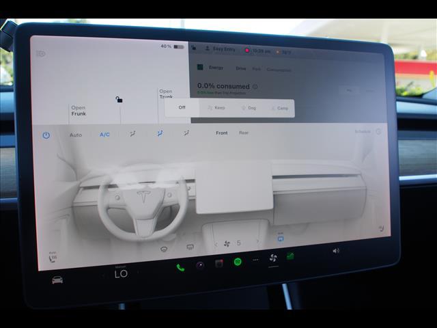The height and width of the screenshot is (328, 437).
Task: Tap the volume speaker icon
Action: [x=336, y=251]
